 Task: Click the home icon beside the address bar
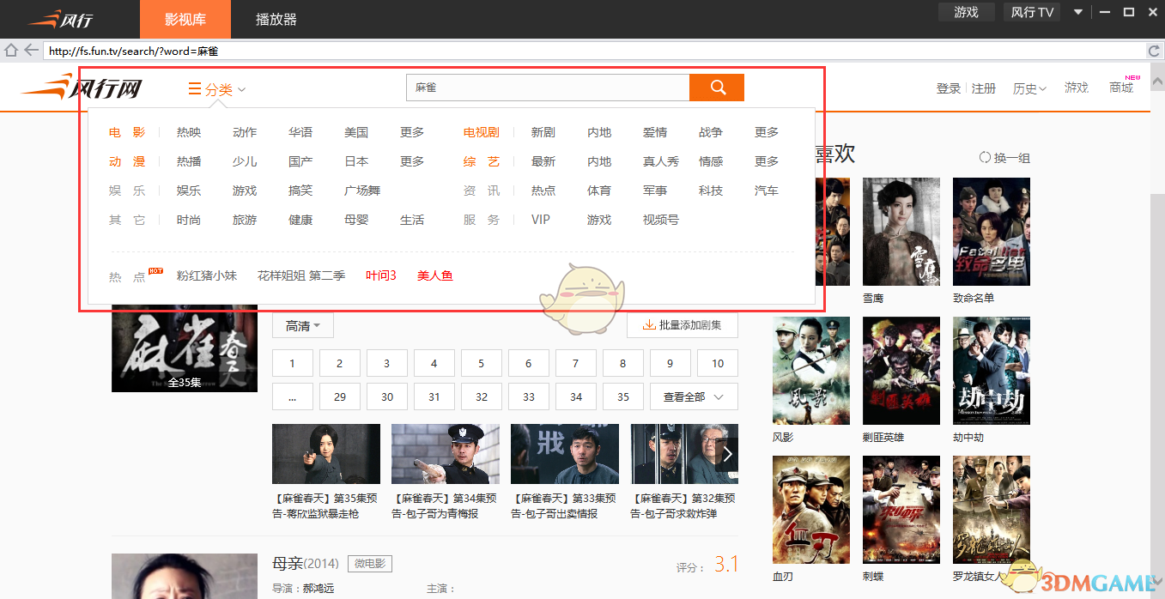11,50
